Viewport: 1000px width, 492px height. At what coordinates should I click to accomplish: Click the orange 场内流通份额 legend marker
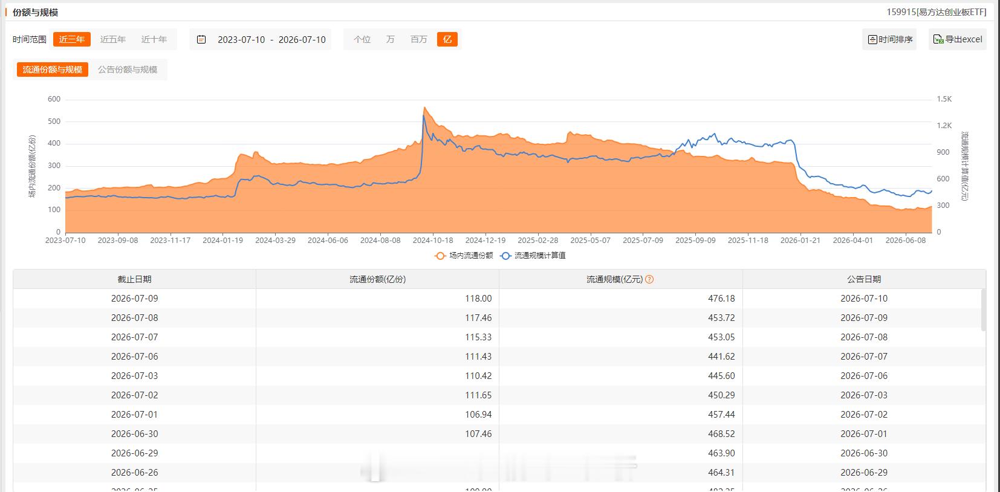[x=440, y=256]
